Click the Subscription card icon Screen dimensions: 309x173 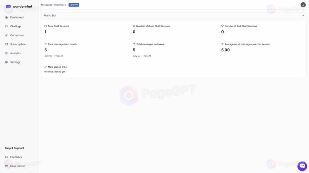tap(7, 44)
